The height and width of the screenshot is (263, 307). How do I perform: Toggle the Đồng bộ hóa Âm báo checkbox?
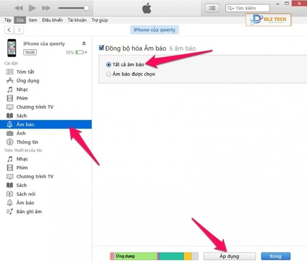pyautogui.click(x=101, y=47)
